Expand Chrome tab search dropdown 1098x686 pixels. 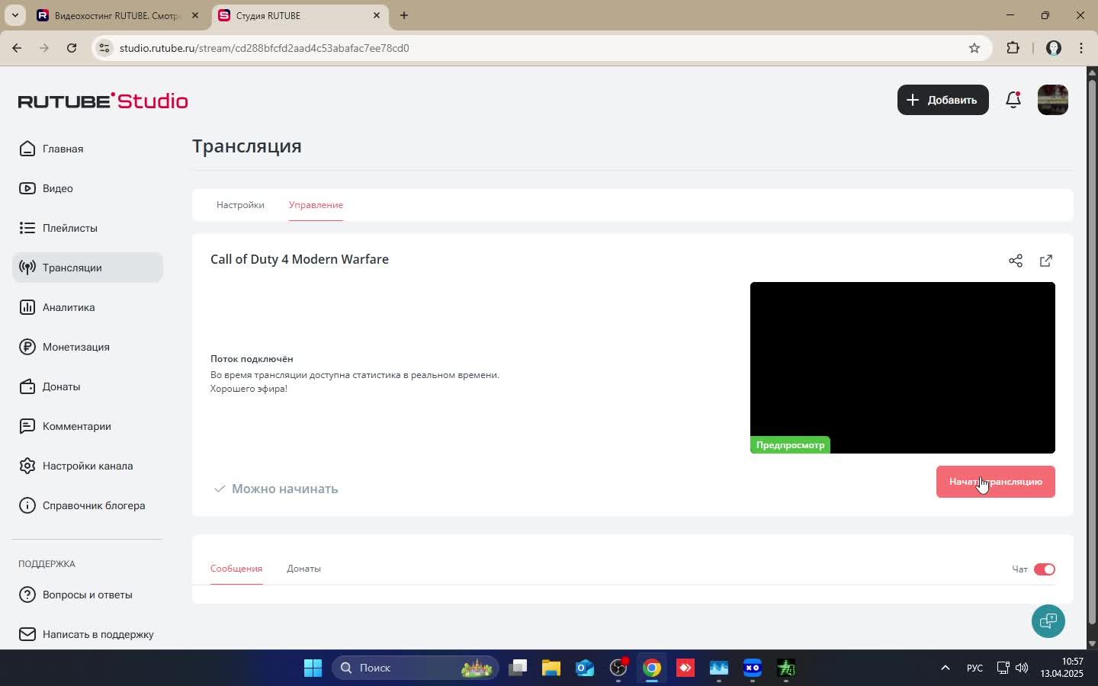coord(14,15)
